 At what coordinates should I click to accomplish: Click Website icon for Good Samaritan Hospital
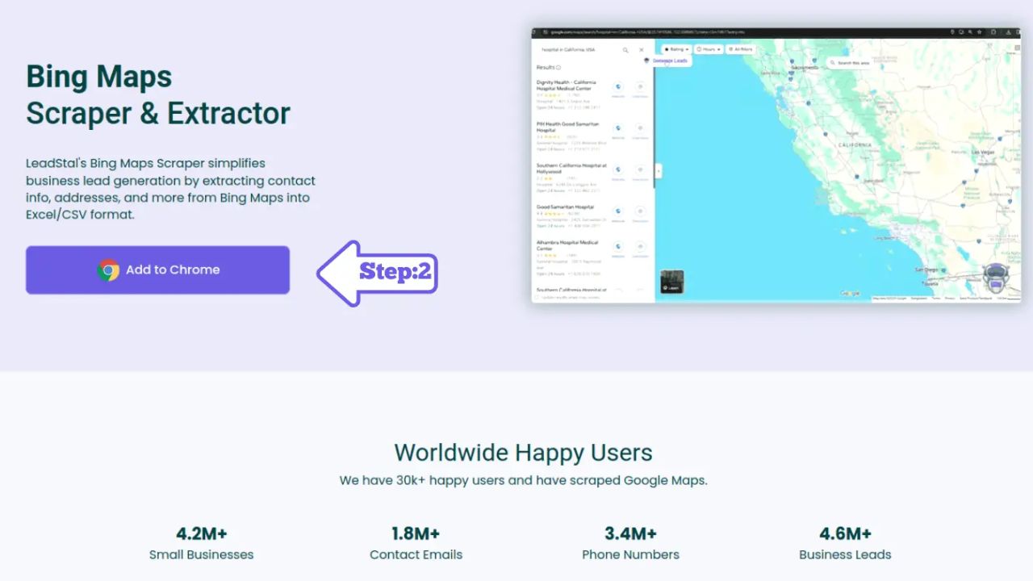(x=618, y=211)
